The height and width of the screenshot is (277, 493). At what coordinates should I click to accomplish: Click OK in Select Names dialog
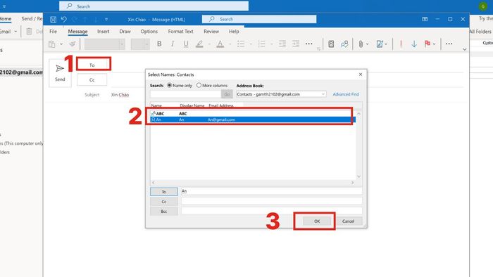pyautogui.click(x=317, y=221)
